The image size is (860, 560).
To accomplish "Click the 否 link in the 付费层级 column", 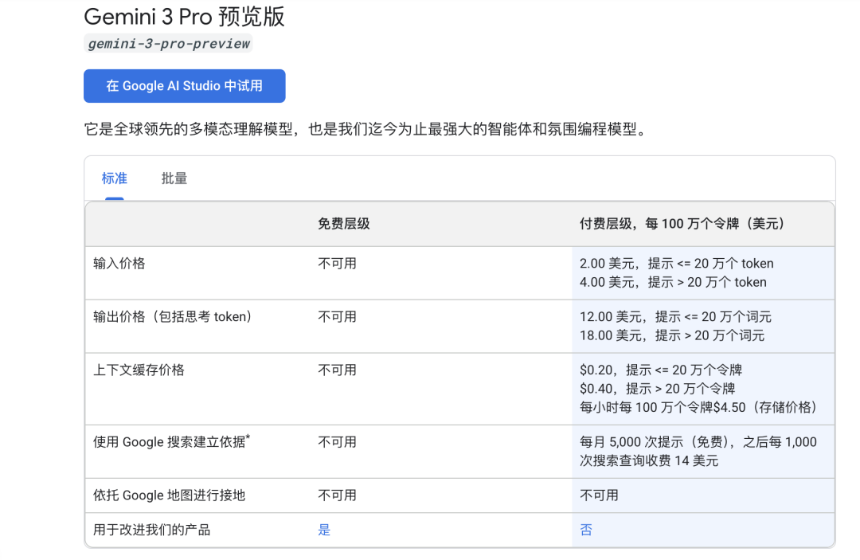I will coord(586,530).
